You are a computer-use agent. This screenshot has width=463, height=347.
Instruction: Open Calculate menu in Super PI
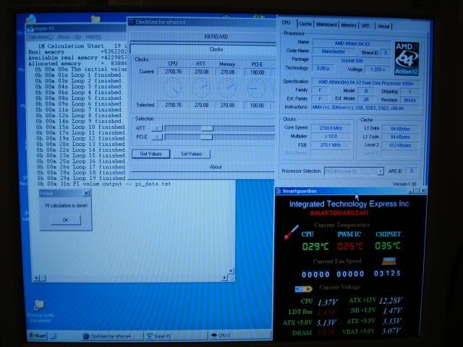tap(41, 37)
